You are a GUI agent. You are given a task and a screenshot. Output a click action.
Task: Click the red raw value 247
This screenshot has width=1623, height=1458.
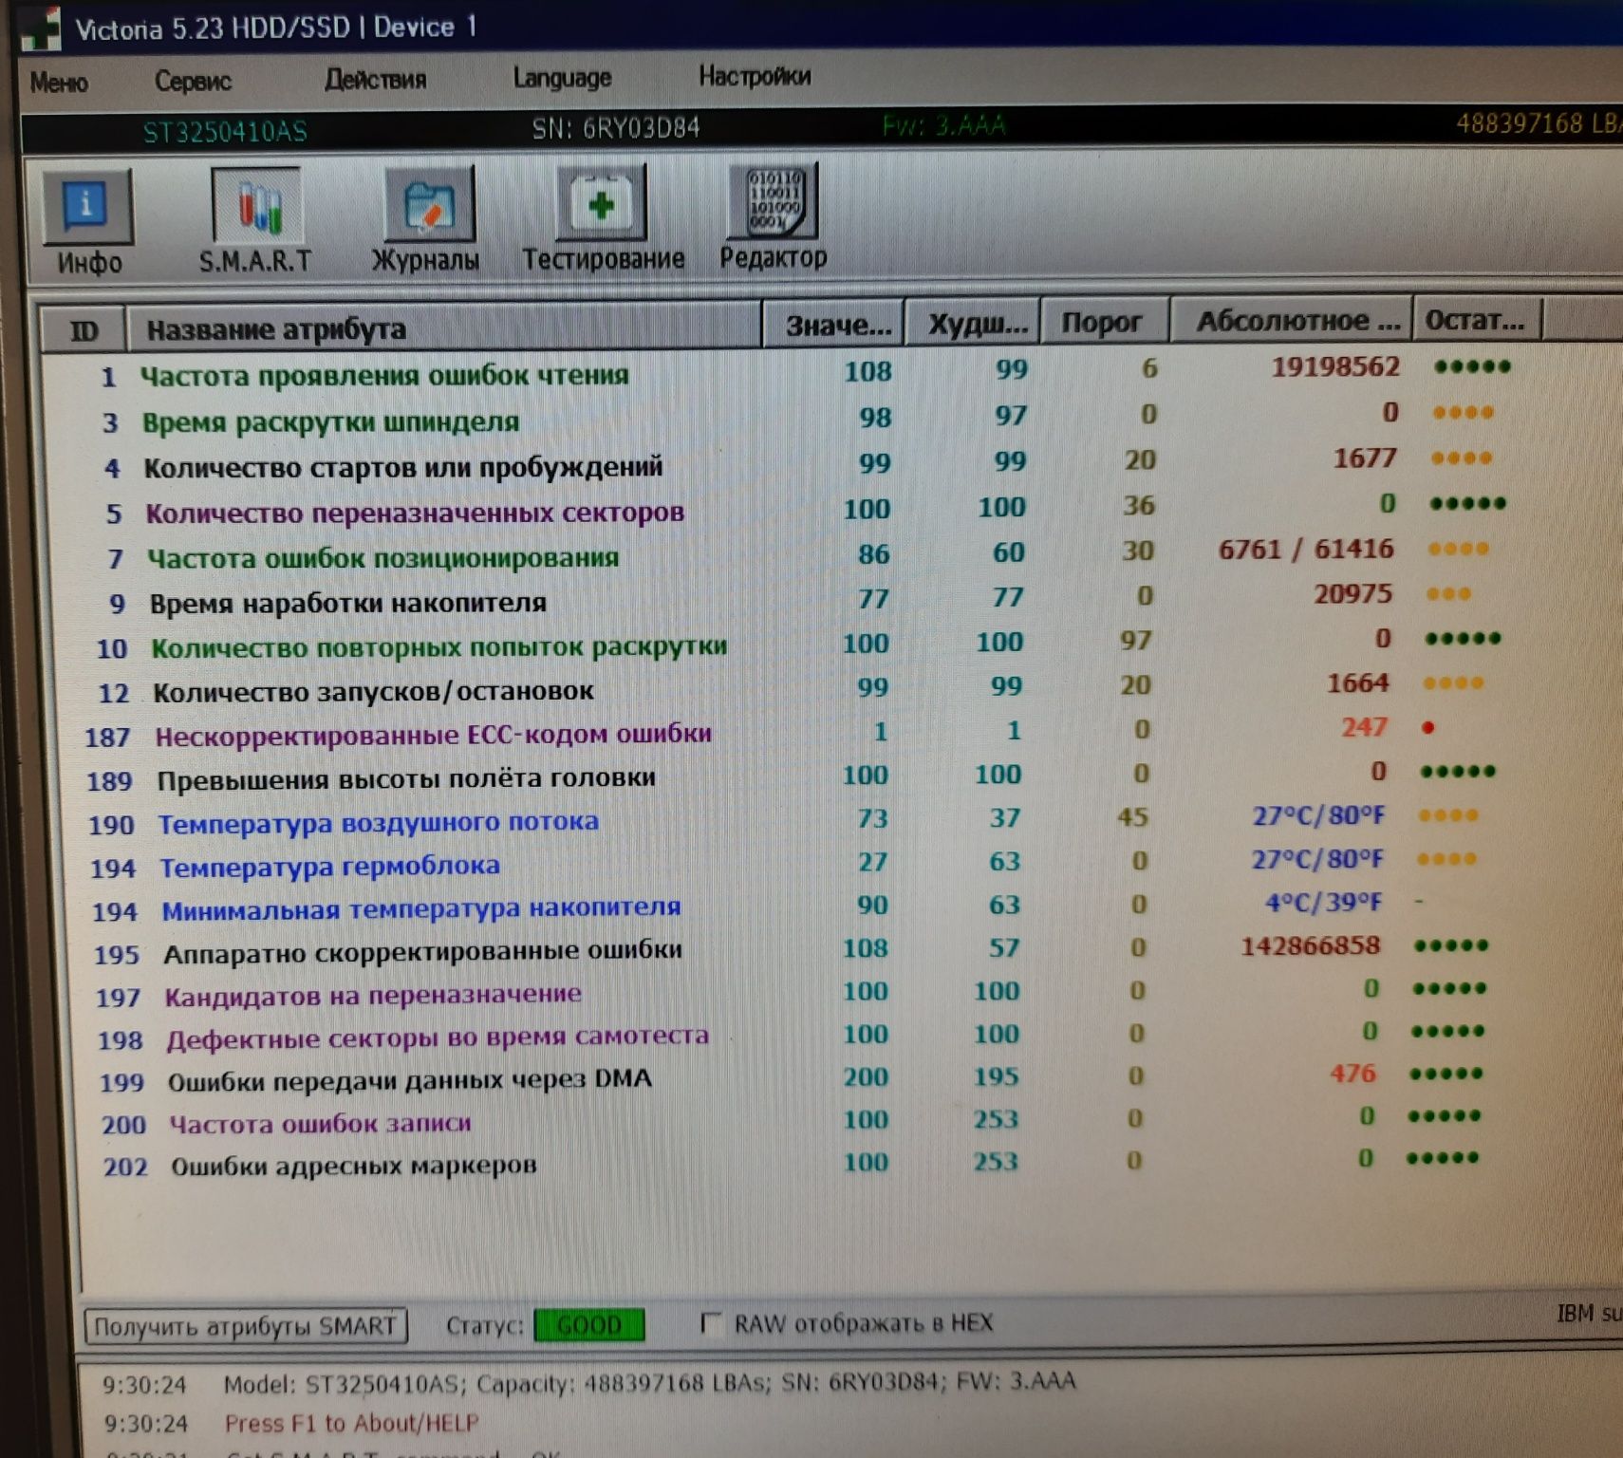[1364, 727]
